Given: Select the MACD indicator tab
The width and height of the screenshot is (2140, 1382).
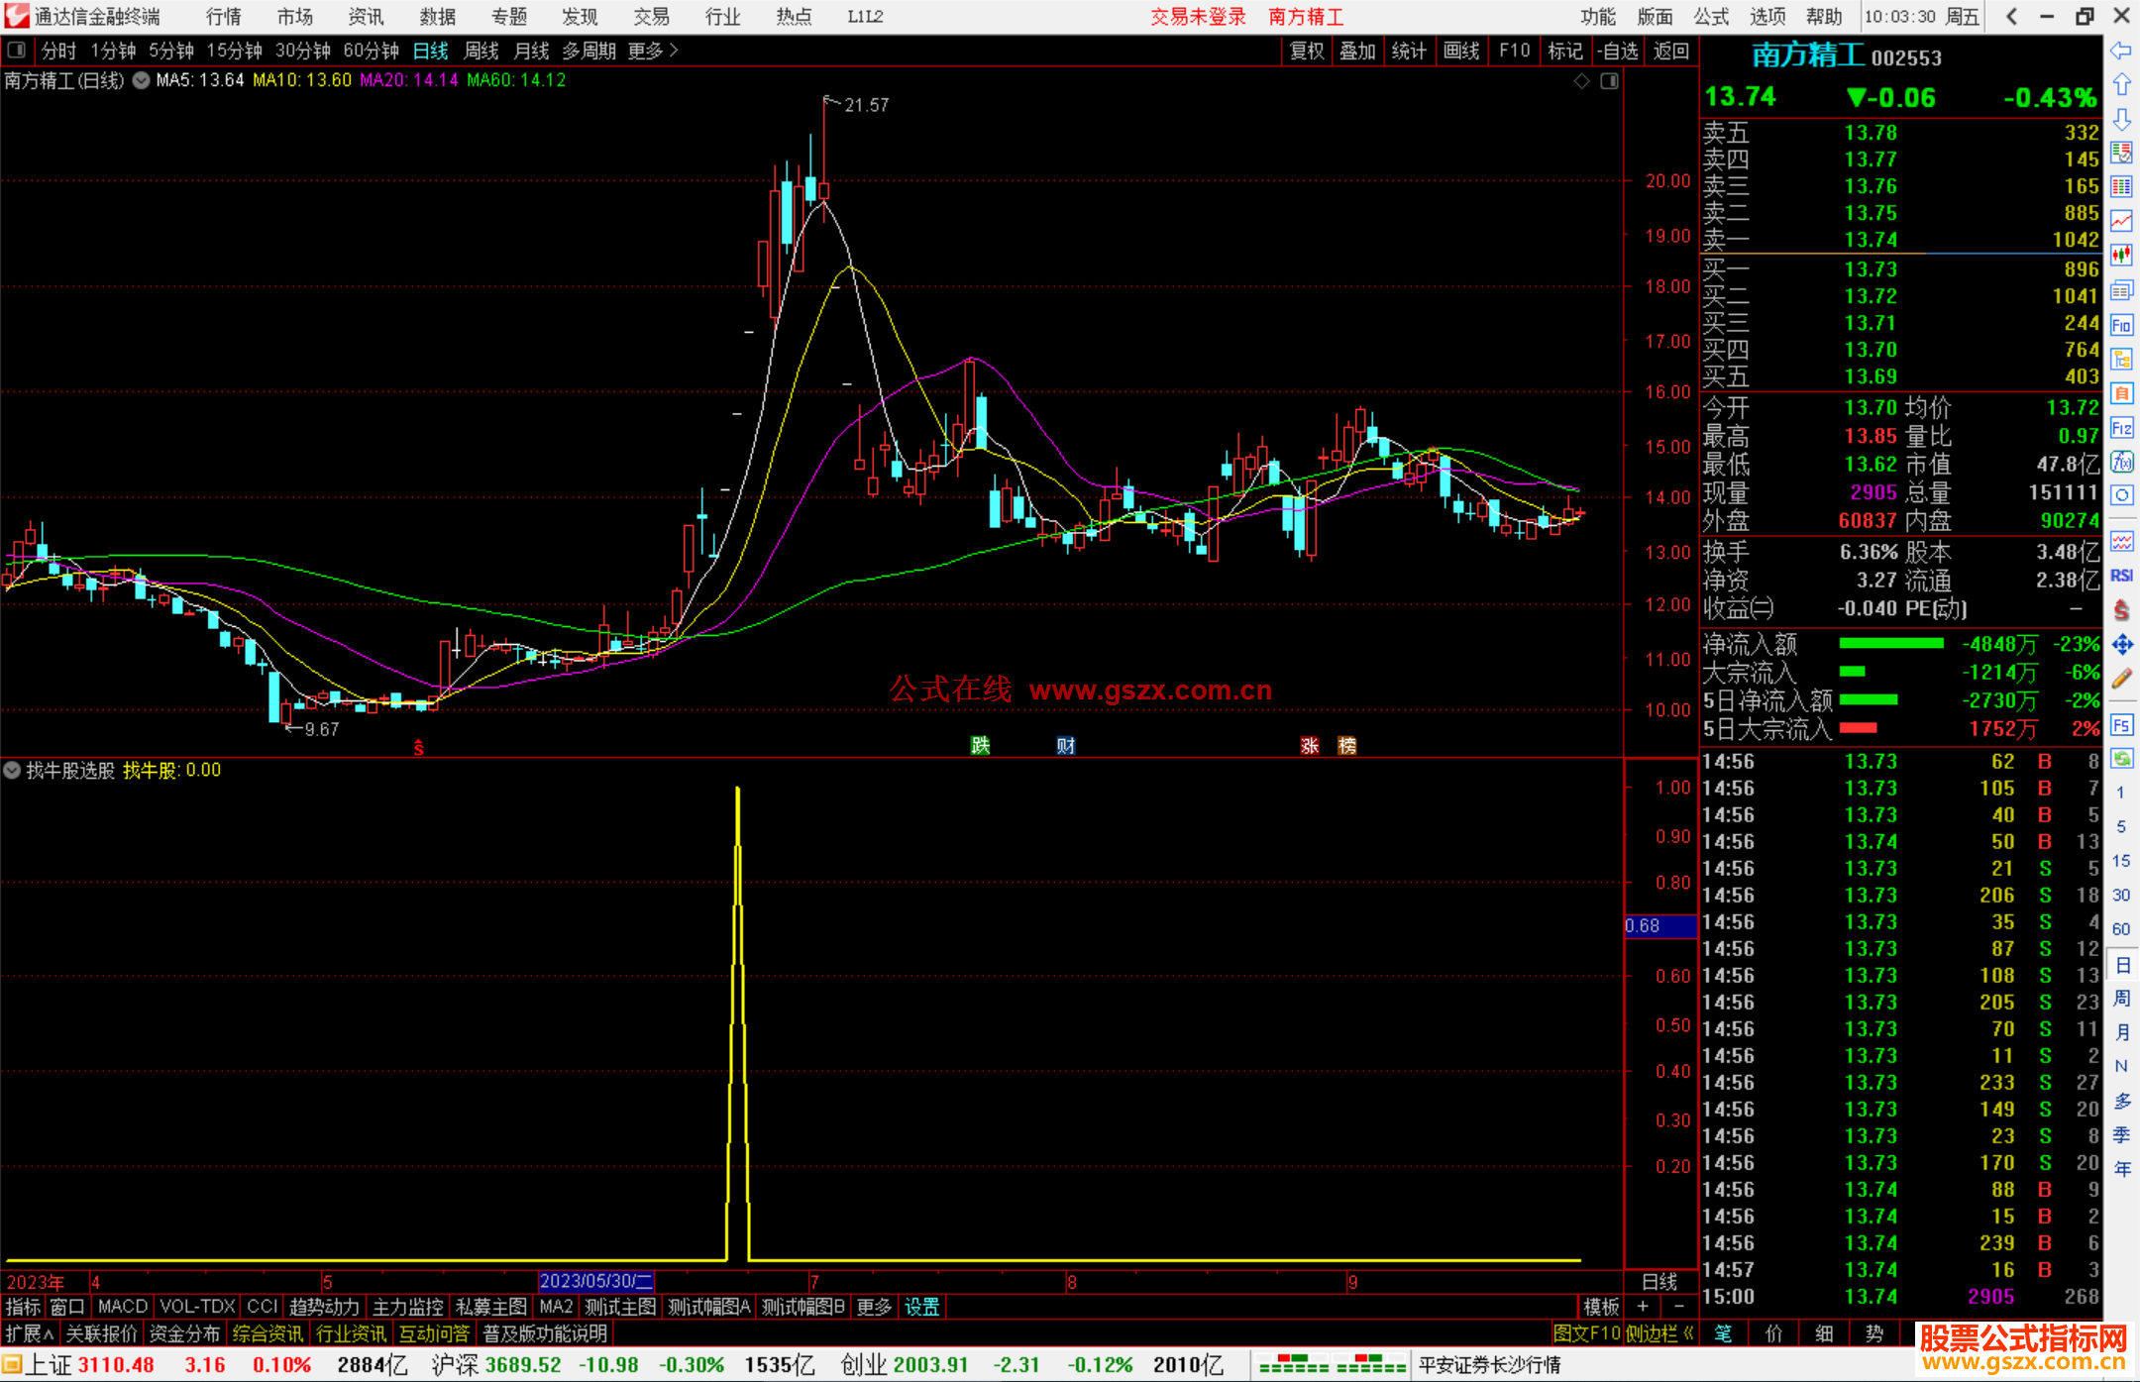Looking at the screenshot, I should point(123,1307).
